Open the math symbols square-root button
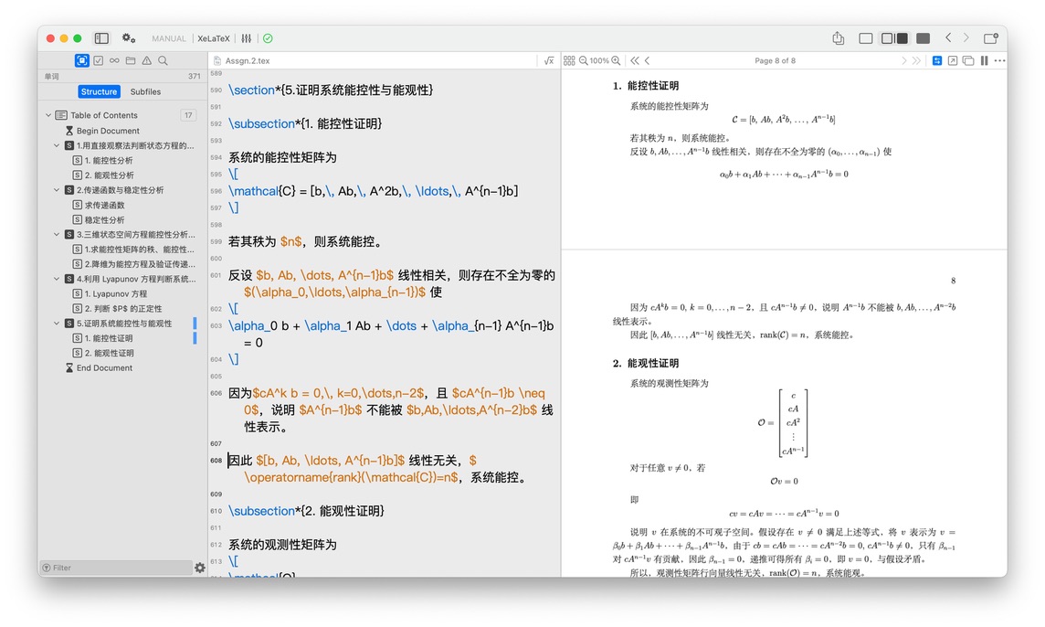1045x627 pixels. pyautogui.click(x=549, y=60)
